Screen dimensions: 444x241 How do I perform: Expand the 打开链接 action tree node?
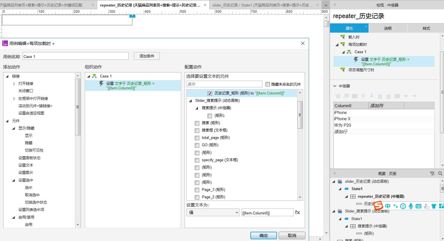[x=14, y=84]
